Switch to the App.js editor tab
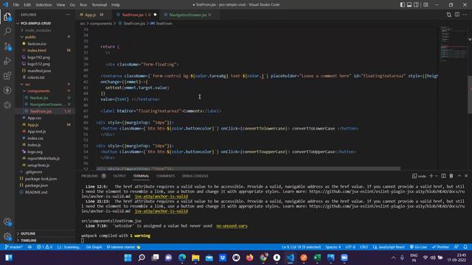The image size is (472, 265). coord(91,15)
